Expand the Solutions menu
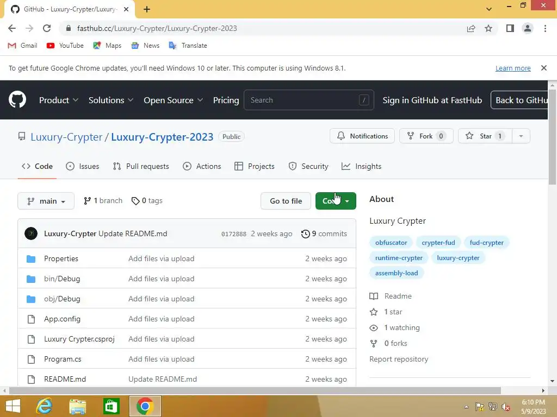This screenshot has height=417, width=557. point(111,100)
